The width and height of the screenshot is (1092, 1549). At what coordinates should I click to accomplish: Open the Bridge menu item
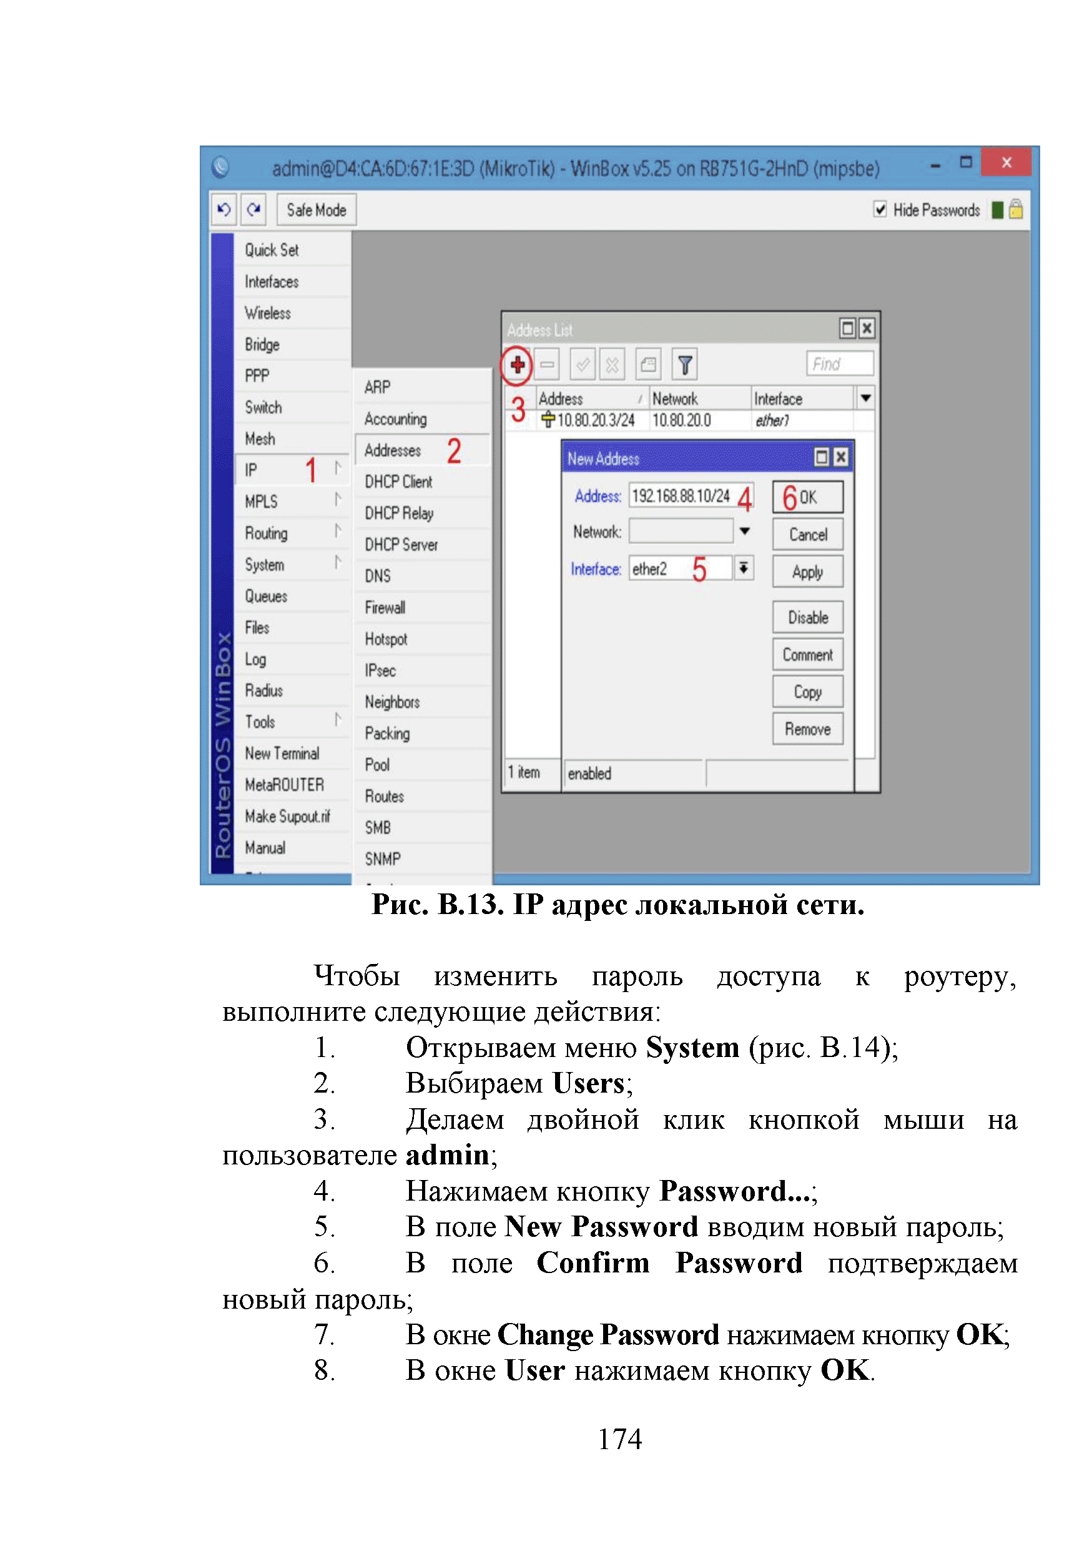tap(293, 344)
